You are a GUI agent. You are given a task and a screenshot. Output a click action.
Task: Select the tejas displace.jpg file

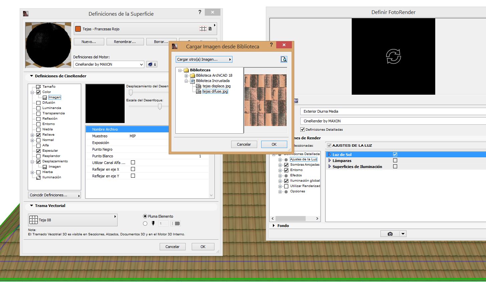pos(216,86)
